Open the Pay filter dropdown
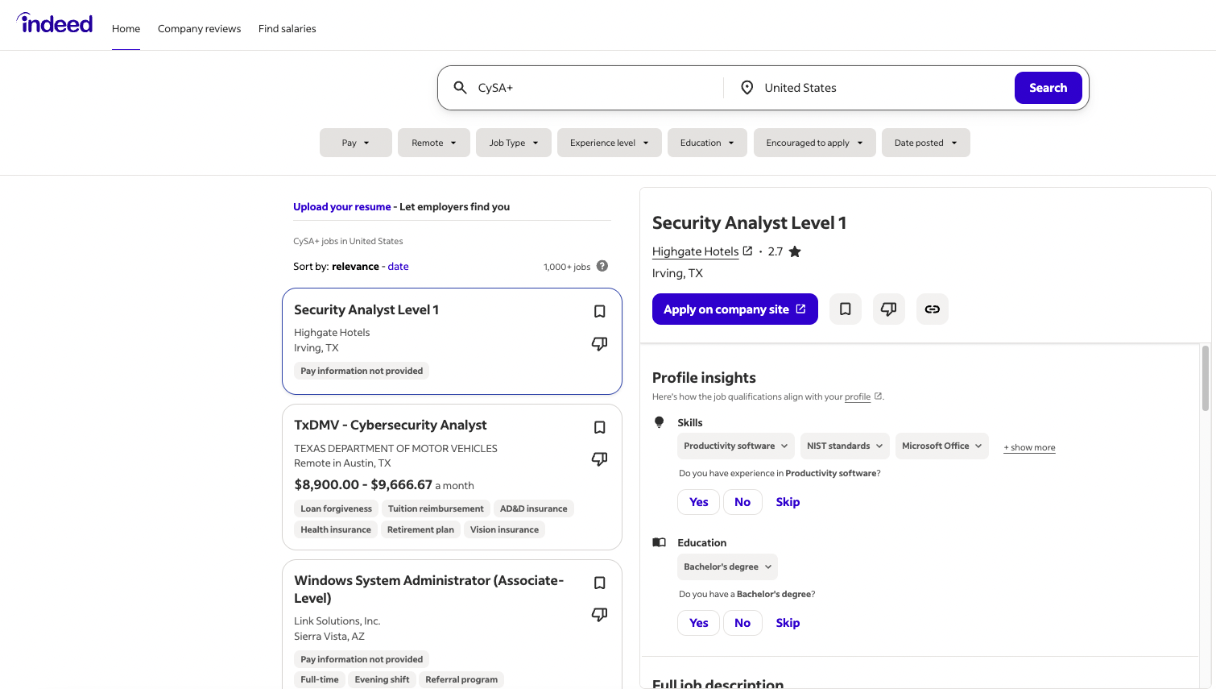The width and height of the screenshot is (1216, 689). click(x=355, y=143)
